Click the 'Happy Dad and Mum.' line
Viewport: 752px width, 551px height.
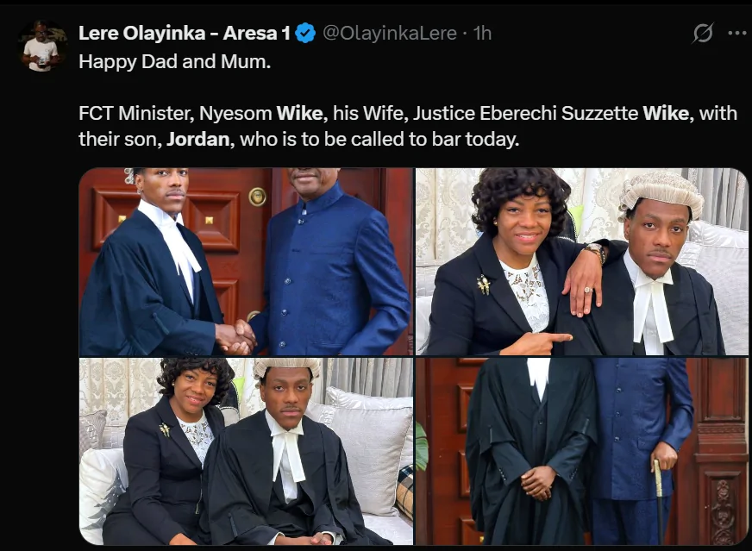tap(174, 61)
